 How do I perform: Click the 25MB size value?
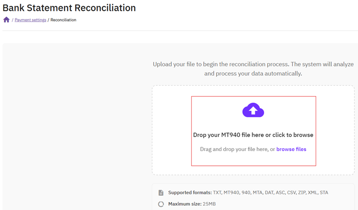pyautogui.click(x=208, y=204)
